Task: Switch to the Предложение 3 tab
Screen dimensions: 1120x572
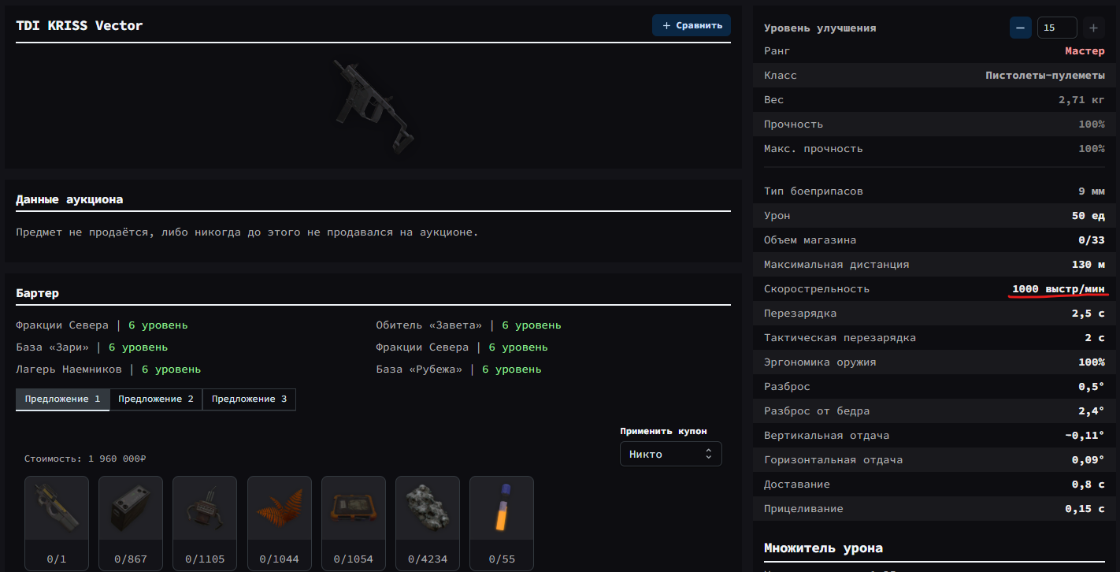Action: [249, 399]
